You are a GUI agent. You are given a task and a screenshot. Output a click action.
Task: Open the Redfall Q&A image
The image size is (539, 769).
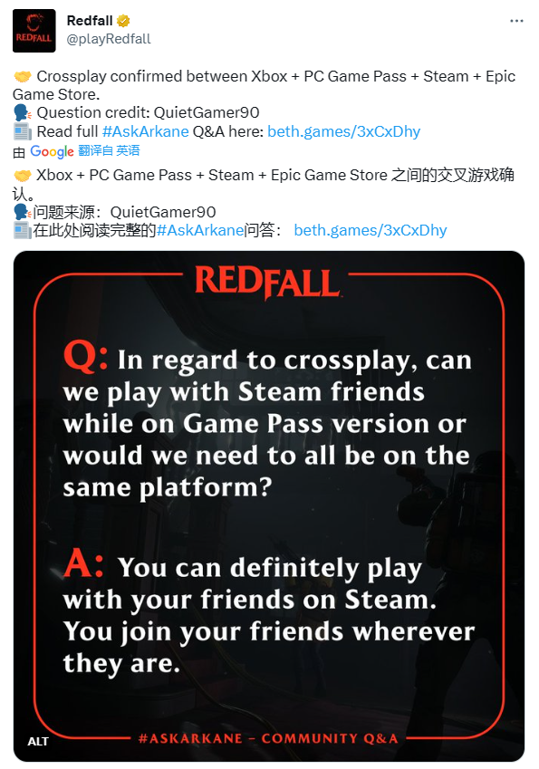269,506
